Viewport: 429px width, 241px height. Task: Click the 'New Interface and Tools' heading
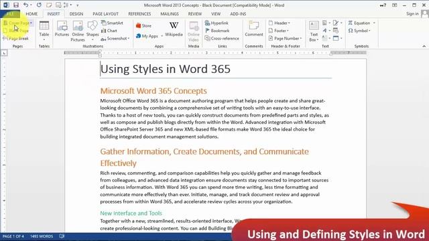[131, 213]
